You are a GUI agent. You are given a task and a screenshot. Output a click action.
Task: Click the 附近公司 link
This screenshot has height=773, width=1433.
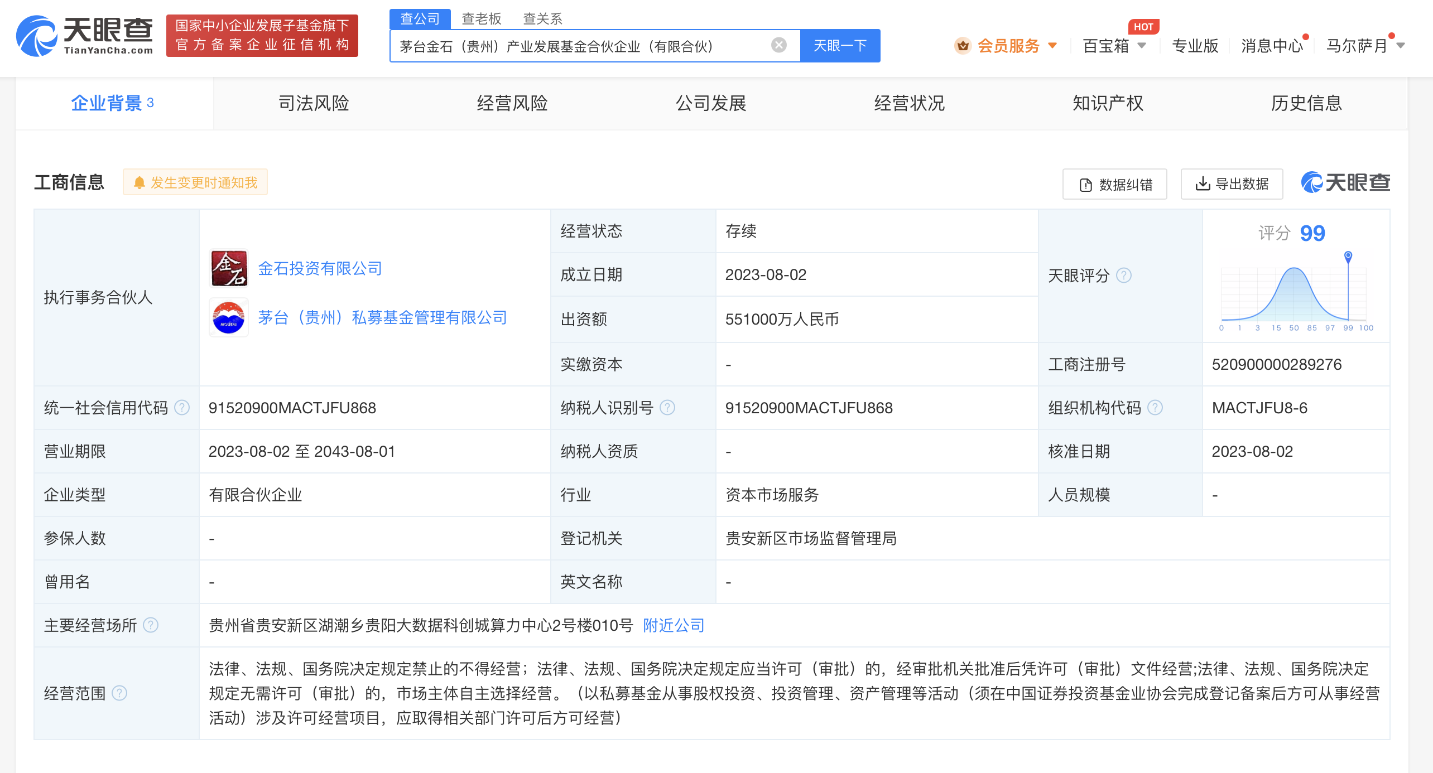(x=674, y=625)
